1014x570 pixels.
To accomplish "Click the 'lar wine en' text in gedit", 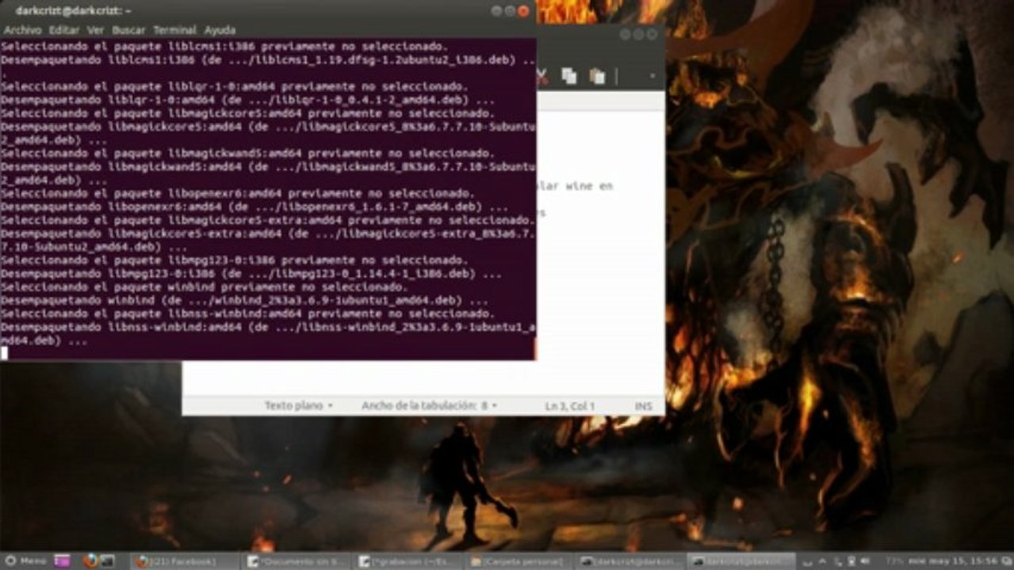I will pyautogui.click(x=576, y=186).
